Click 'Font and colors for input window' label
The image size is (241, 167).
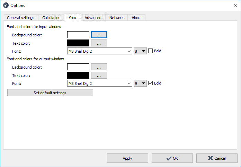[34, 27]
